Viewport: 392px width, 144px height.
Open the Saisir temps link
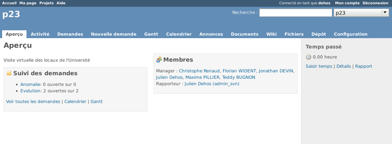(319, 66)
